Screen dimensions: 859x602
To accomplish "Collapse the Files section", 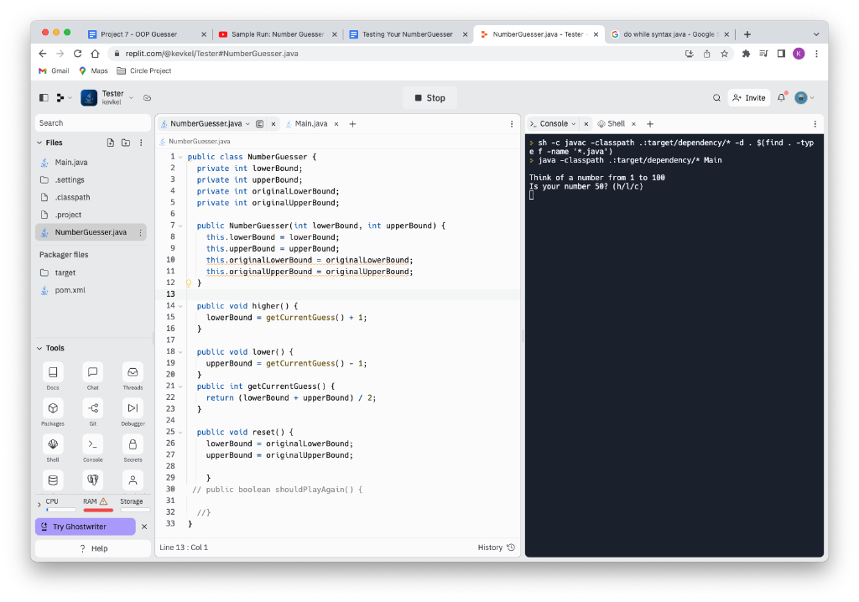I will pos(39,143).
